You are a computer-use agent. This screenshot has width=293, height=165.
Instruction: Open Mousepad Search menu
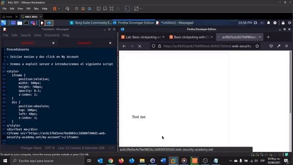[26, 35]
